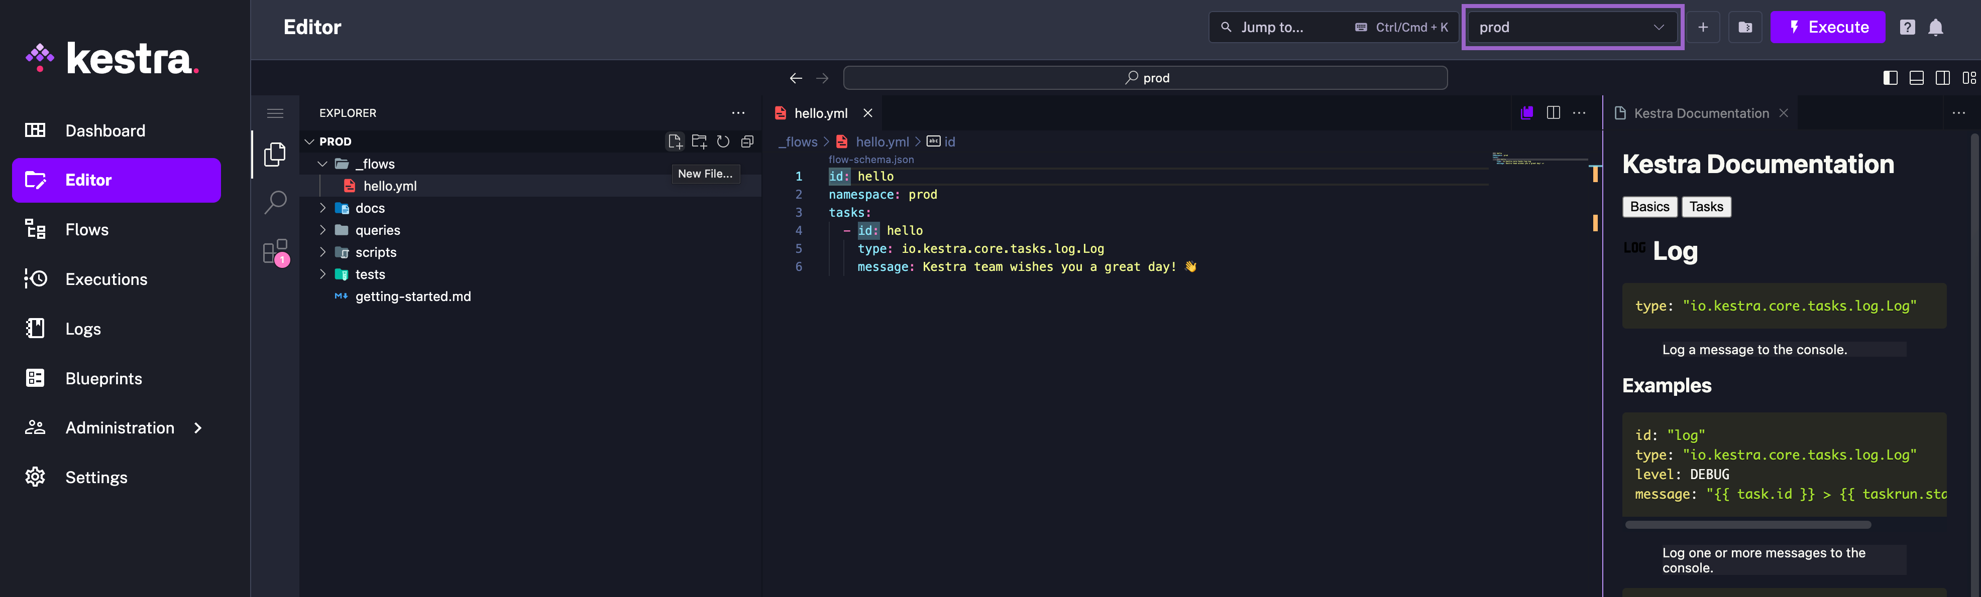Screen dimensions: 1981x597
Task: Open Executions from the sidebar menu
Action: point(105,279)
